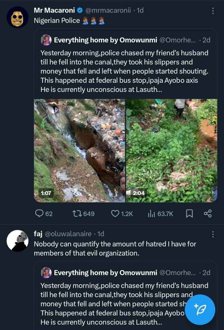The height and width of the screenshot is (330, 224).
Task: Share Mr Macaroni's tweet
Action: tap(208, 213)
